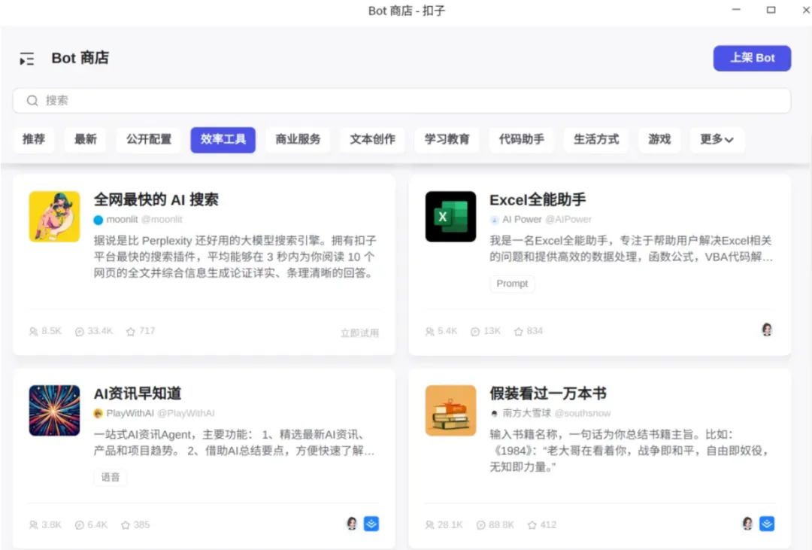Toggle the sidebar collapse icon
The image size is (812, 550).
(27, 59)
